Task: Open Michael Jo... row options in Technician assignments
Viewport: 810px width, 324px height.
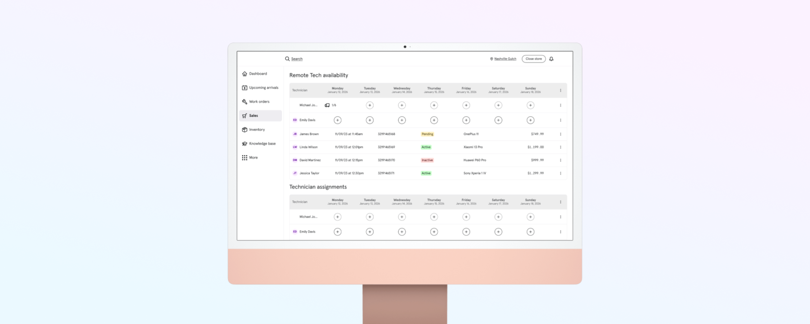Action: (x=561, y=217)
